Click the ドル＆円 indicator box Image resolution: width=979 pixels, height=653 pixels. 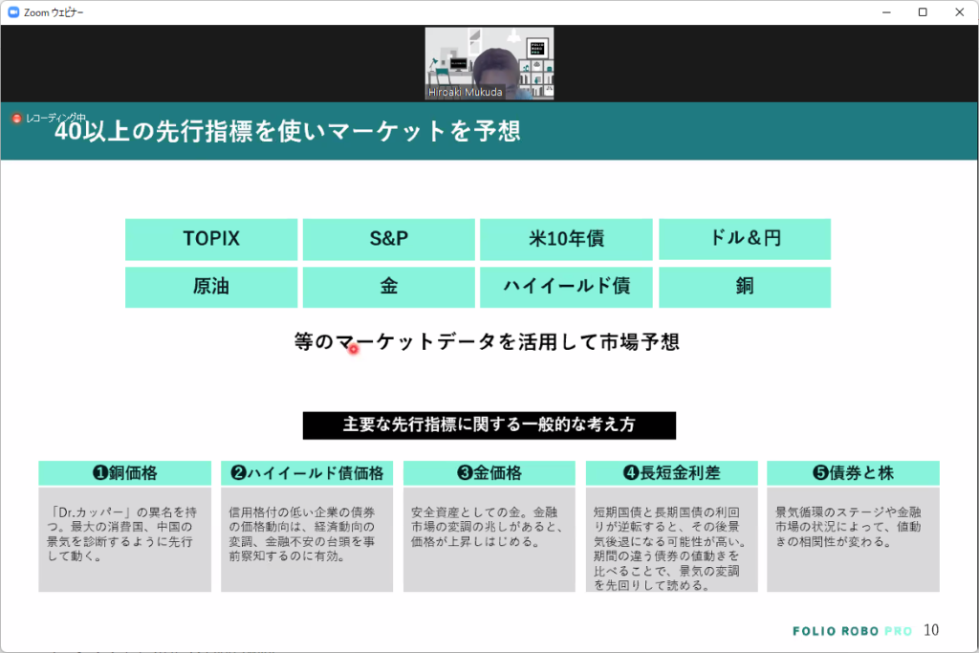click(744, 239)
